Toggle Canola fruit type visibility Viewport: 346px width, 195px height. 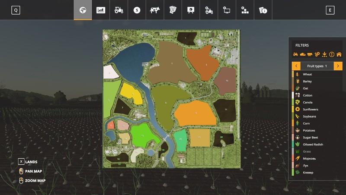tap(317, 102)
